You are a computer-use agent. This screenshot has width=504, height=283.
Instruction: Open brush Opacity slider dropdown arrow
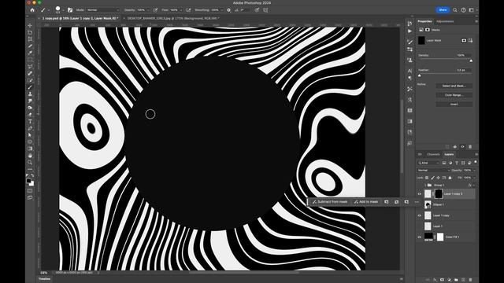(x=148, y=10)
